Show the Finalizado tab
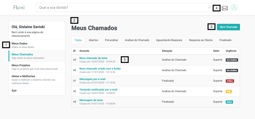Viewport: 255px width, 119px height. pyautogui.click(x=225, y=40)
